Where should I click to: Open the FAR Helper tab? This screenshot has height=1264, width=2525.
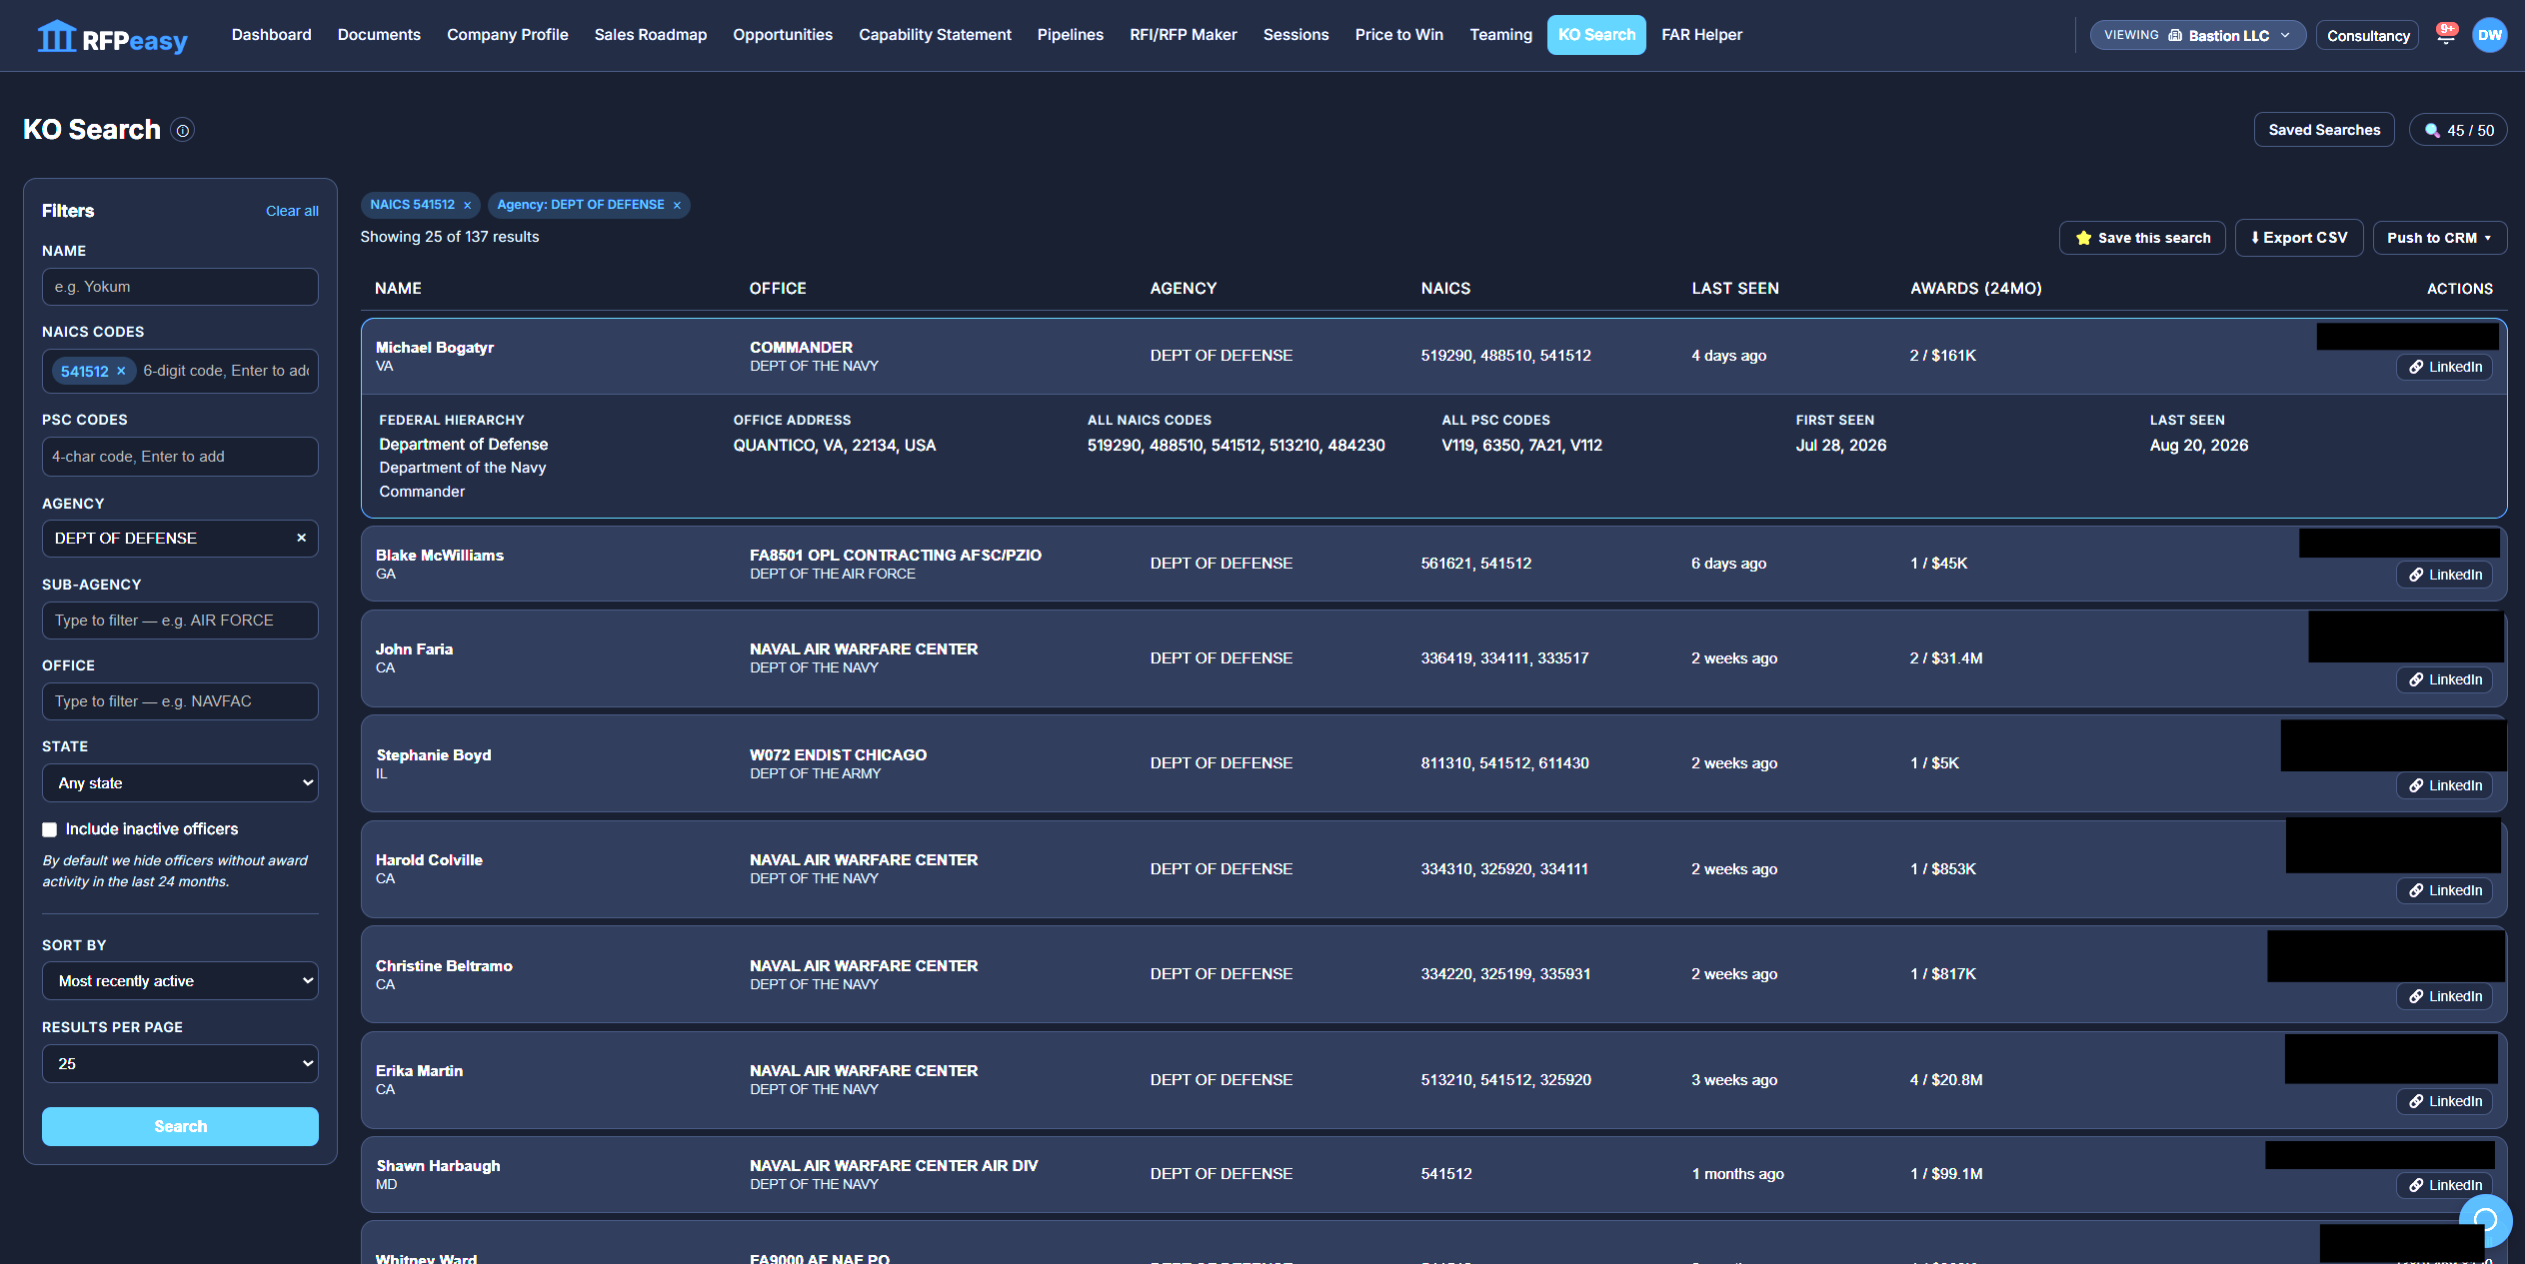pyautogui.click(x=1701, y=35)
